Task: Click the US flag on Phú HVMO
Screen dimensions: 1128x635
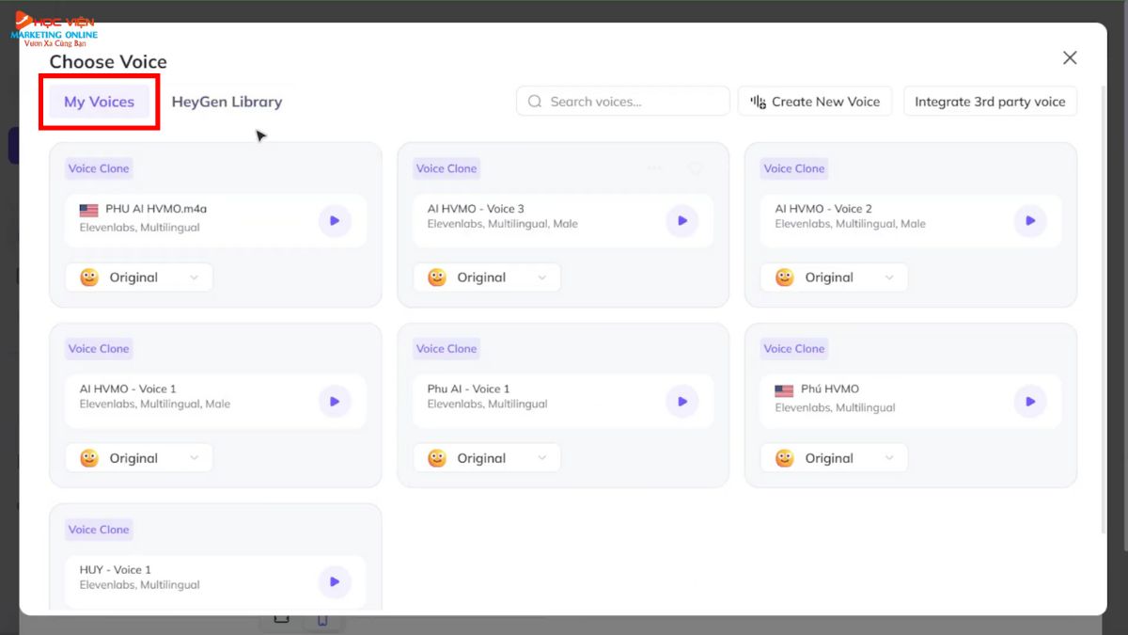Action: click(784, 390)
